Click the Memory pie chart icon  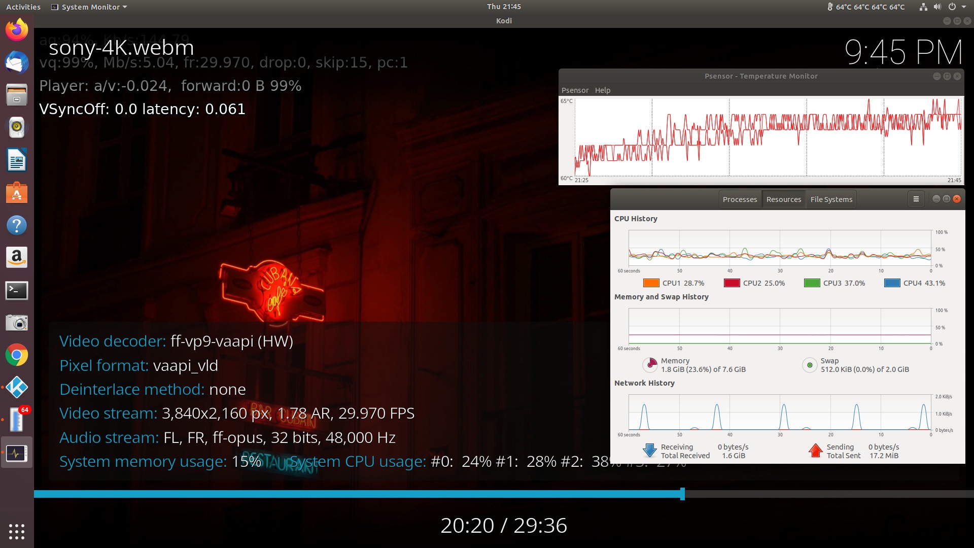[650, 365]
